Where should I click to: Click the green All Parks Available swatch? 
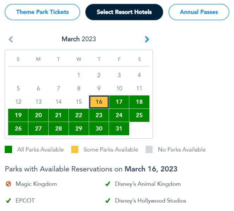tap(8, 149)
